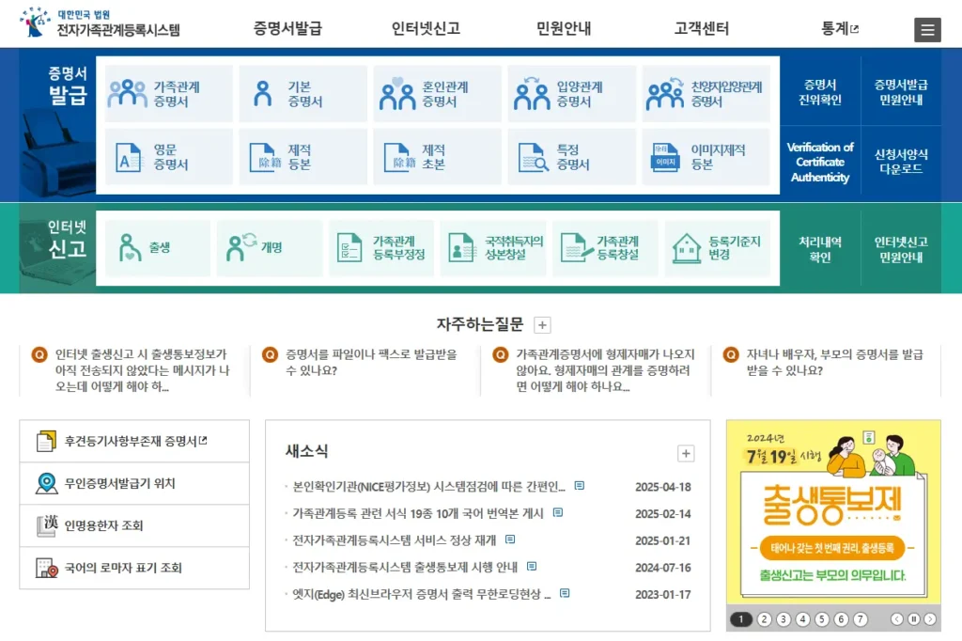Click the 출생통보제 banner image
962x641 pixels.
pyautogui.click(x=833, y=512)
